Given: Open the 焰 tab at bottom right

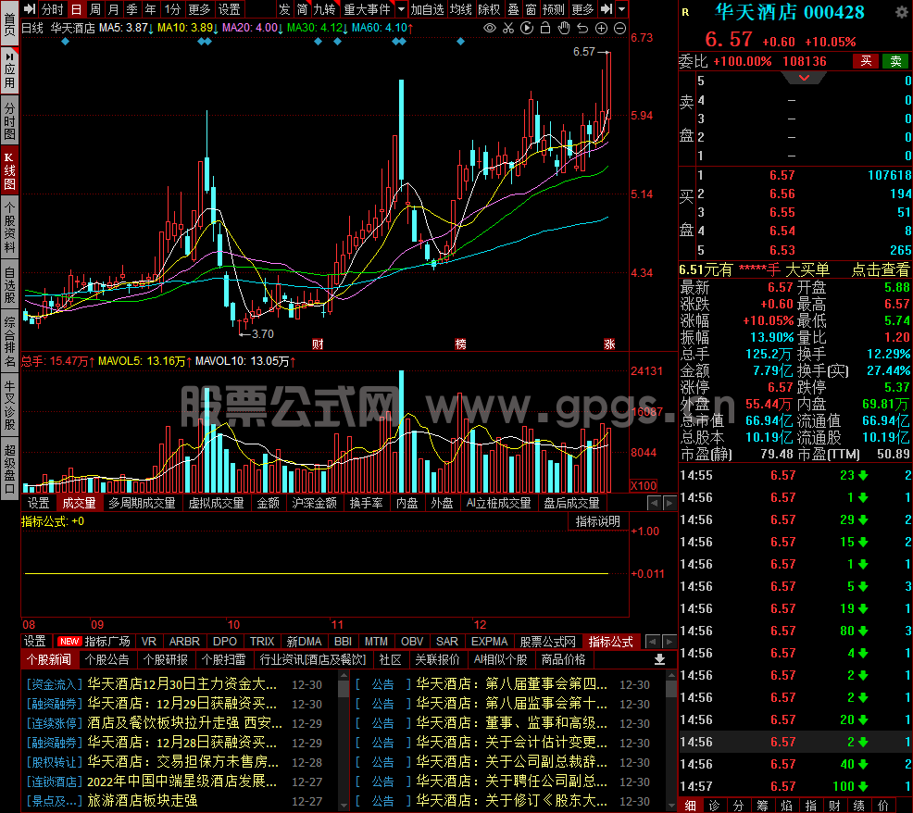Looking at the screenshot, I should [786, 806].
